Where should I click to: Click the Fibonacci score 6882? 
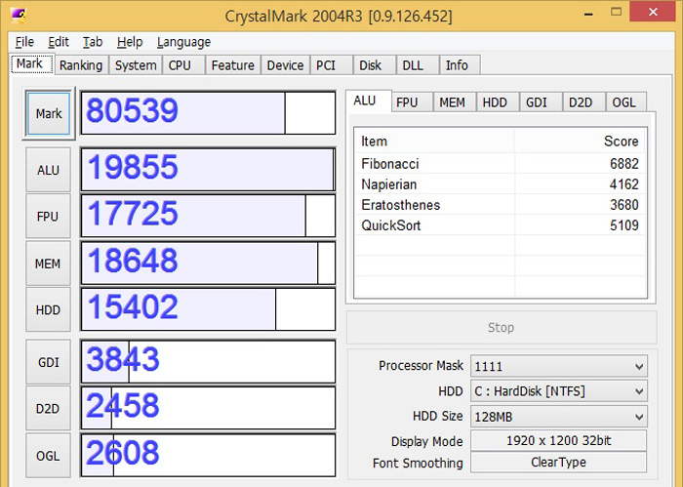click(624, 163)
